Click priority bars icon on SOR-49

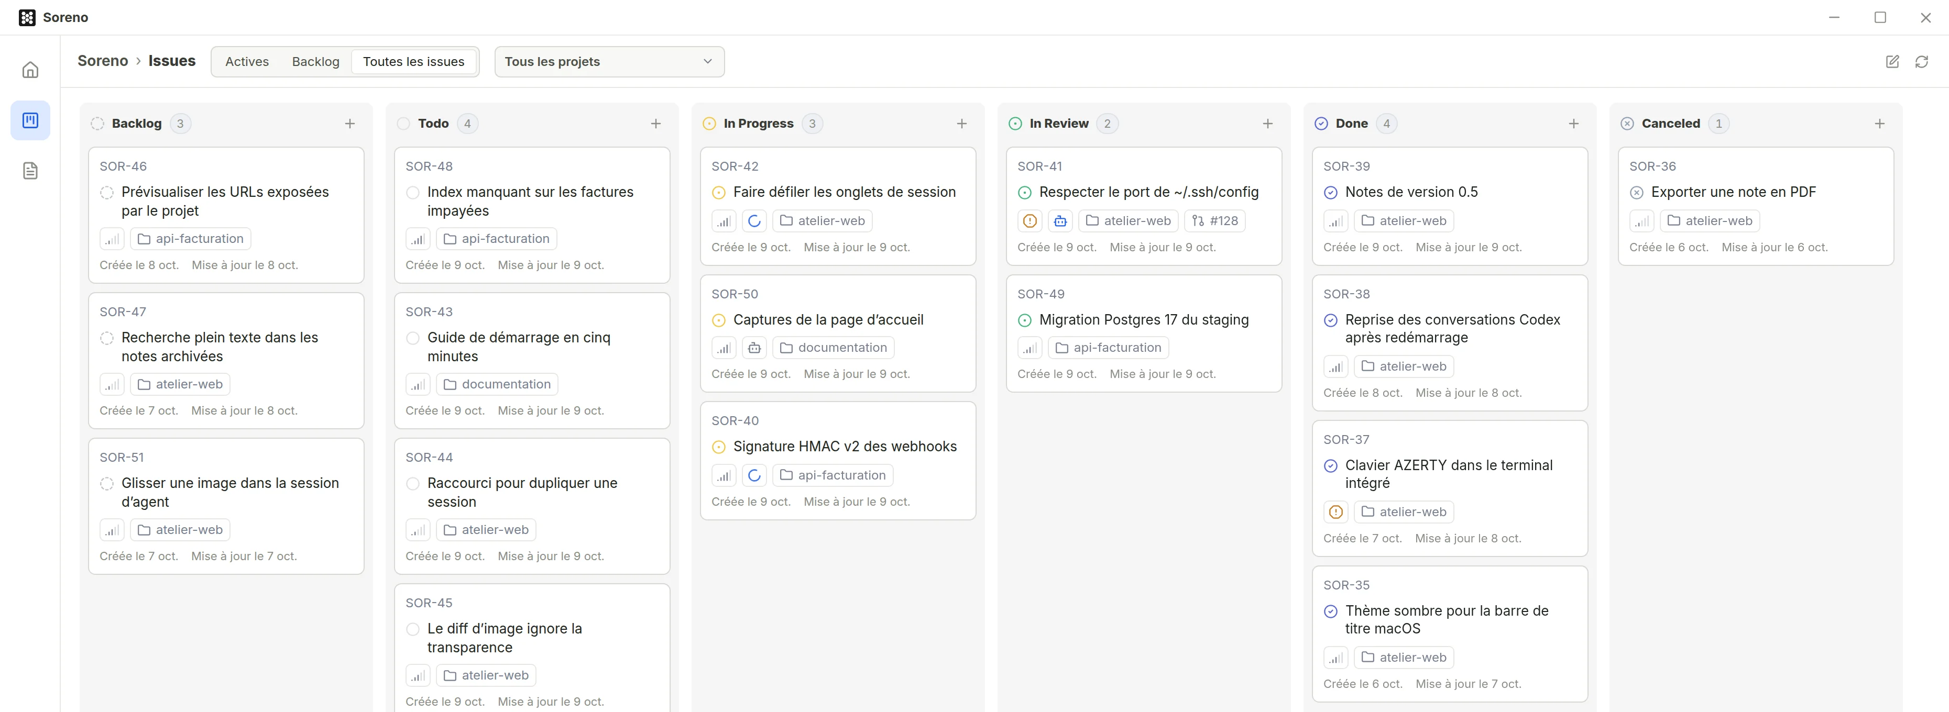click(1030, 348)
